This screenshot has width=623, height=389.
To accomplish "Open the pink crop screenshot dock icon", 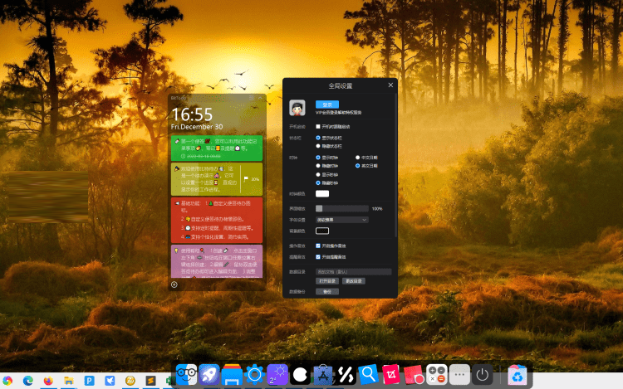I will pos(391,374).
